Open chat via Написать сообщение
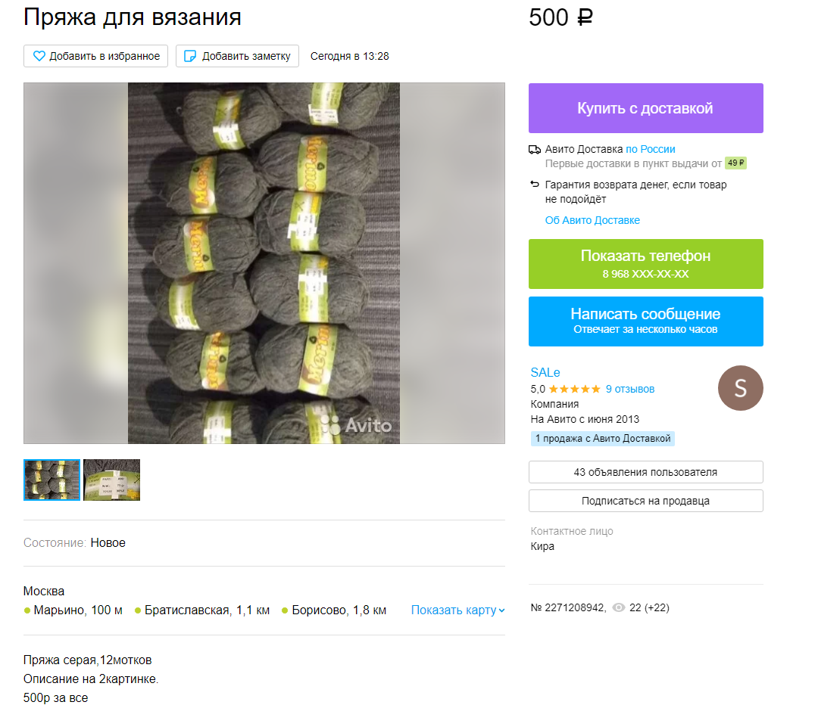The width and height of the screenshot is (818, 705). 645,321
